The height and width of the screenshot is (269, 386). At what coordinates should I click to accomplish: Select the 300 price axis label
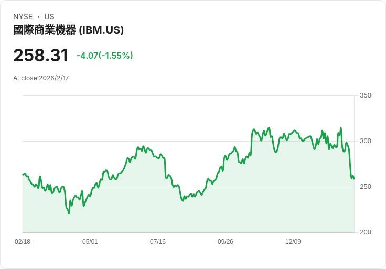pyautogui.click(x=365, y=141)
